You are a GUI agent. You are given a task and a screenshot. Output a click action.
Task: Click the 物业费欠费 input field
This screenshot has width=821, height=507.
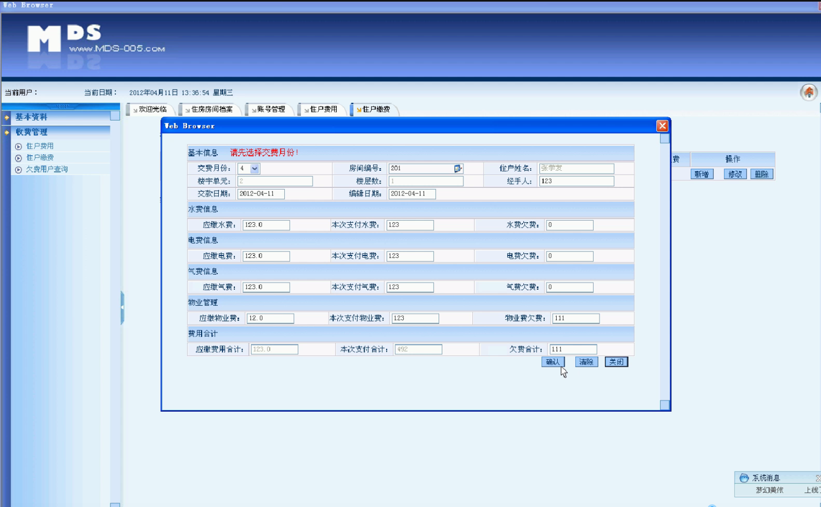[x=576, y=318]
